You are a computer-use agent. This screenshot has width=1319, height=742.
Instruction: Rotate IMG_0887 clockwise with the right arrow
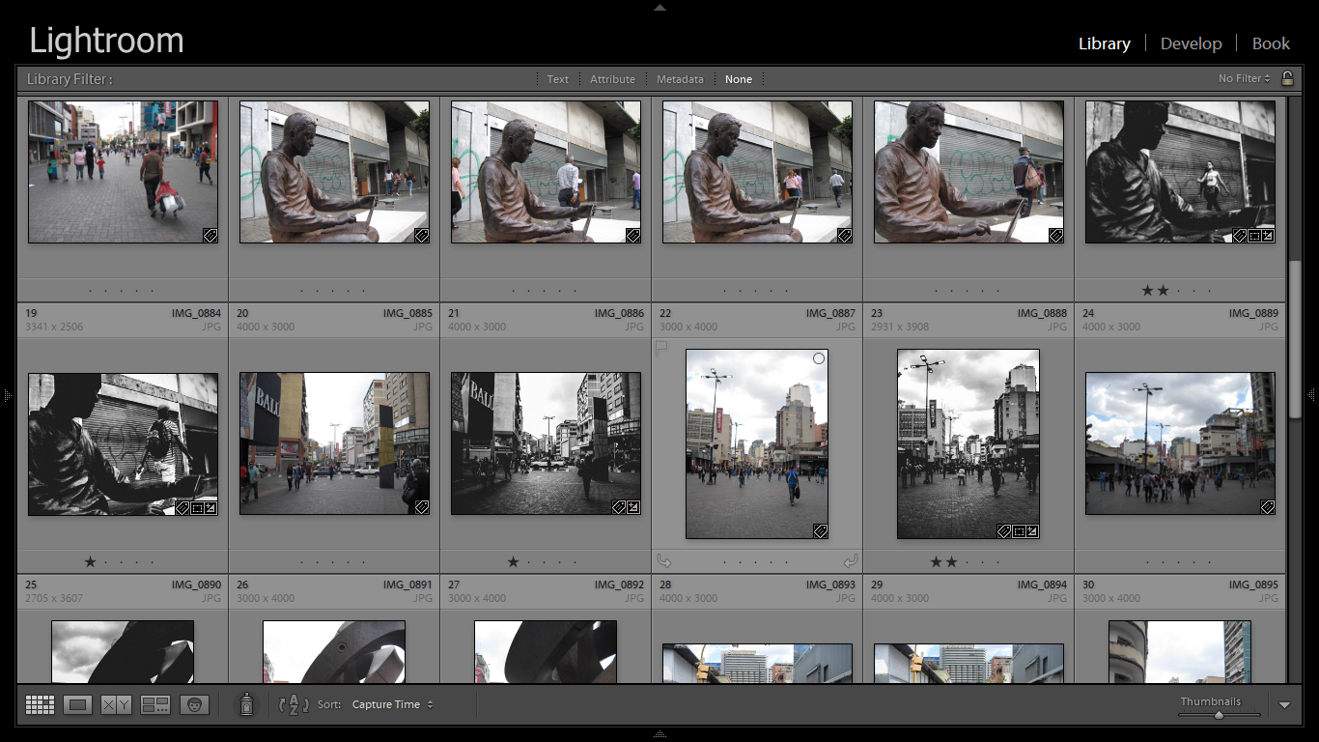pos(850,560)
